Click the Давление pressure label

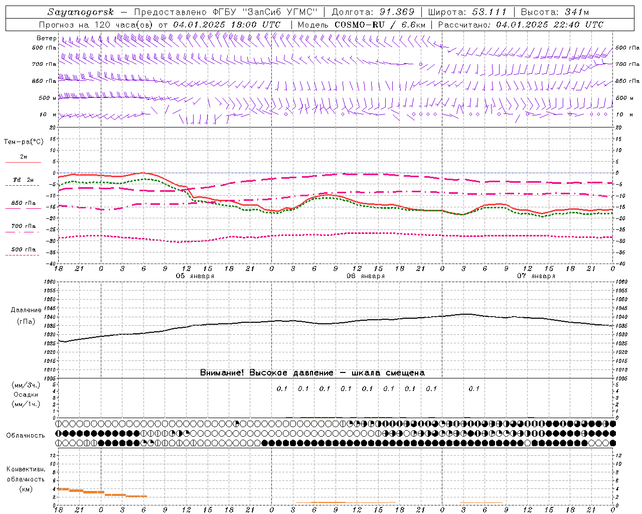click(26, 310)
